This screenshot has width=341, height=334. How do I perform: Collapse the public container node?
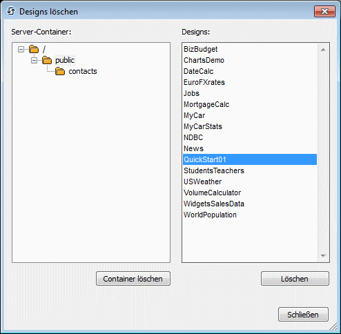[34, 61]
